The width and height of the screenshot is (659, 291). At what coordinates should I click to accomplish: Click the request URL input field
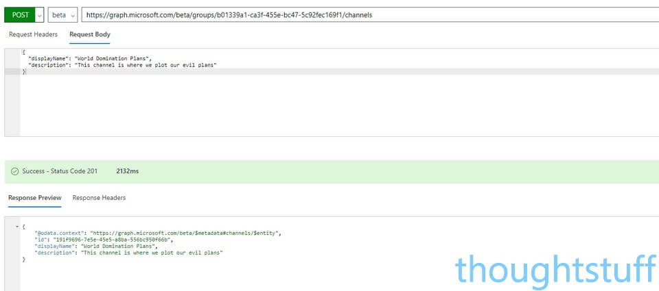tap(370, 14)
